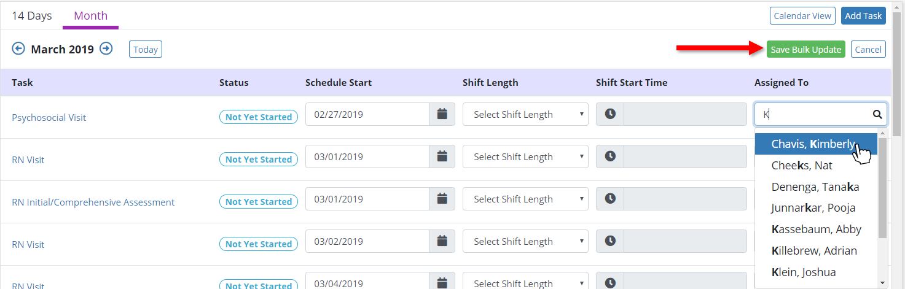The image size is (905, 289).
Task: Click the Save Bulk Update button
Action: pyautogui.click(x=805, y=50)
